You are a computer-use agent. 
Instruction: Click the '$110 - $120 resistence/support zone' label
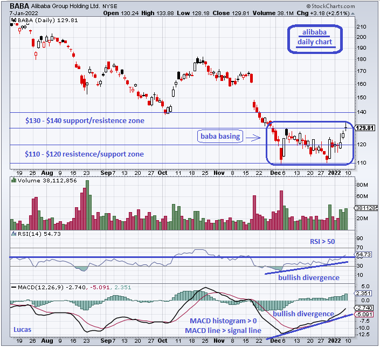(84, 154)
